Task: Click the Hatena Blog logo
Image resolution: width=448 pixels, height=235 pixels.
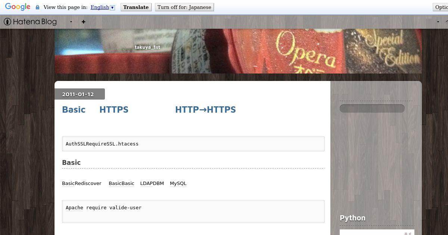Action: 30,22
